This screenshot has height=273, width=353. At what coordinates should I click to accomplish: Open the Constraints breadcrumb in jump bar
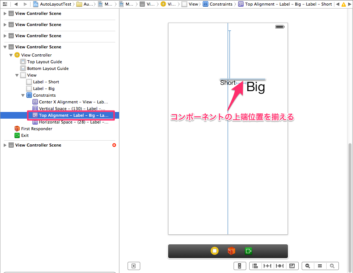218,4
